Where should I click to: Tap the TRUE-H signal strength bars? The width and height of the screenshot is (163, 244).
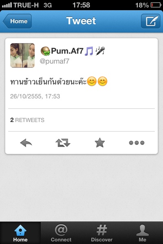pos(7,5)
